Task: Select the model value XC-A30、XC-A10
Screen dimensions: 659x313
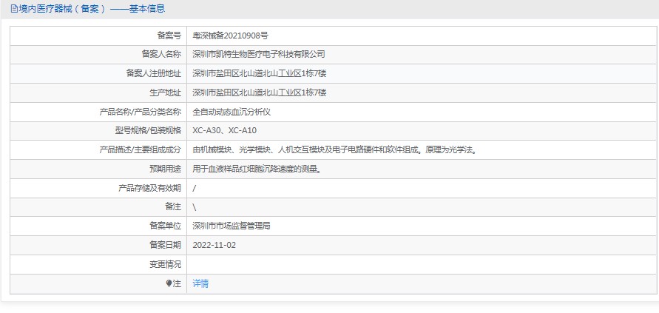Action: click(224, 131)
